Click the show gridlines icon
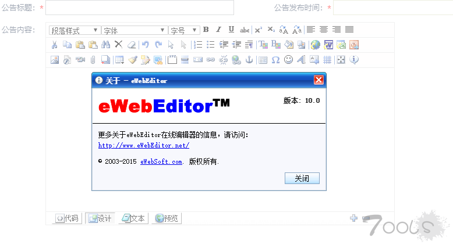 327,60
